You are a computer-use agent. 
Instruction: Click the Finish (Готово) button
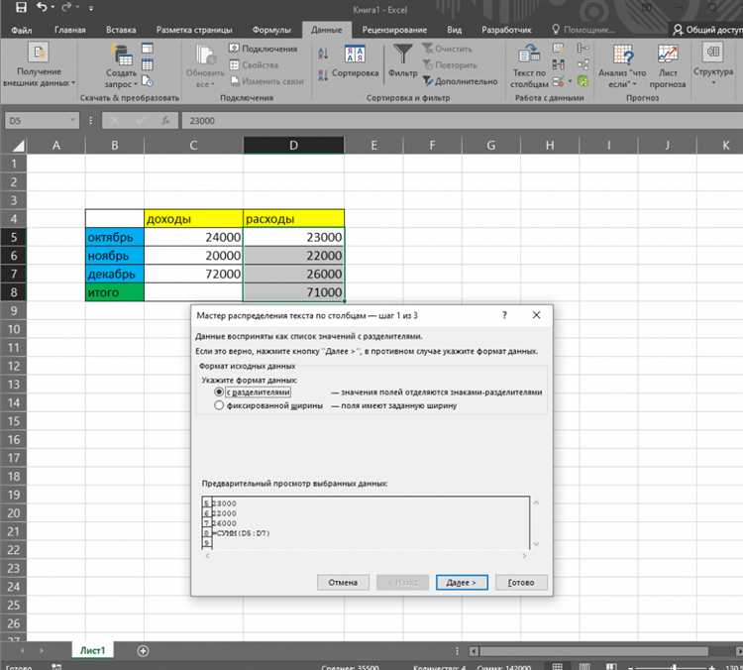[521, 582]
